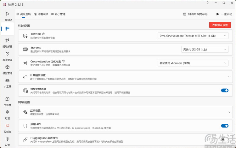
Task: Click the 启动命令提示符 button
Action: click(195, 14)
